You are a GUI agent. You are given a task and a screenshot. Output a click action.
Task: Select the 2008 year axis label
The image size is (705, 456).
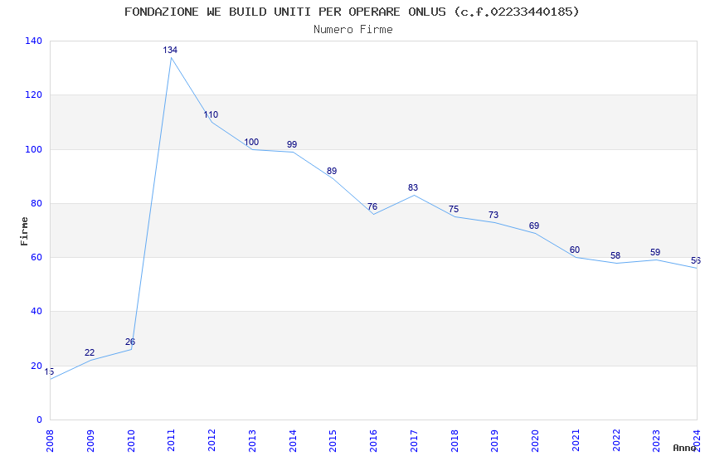50,440
